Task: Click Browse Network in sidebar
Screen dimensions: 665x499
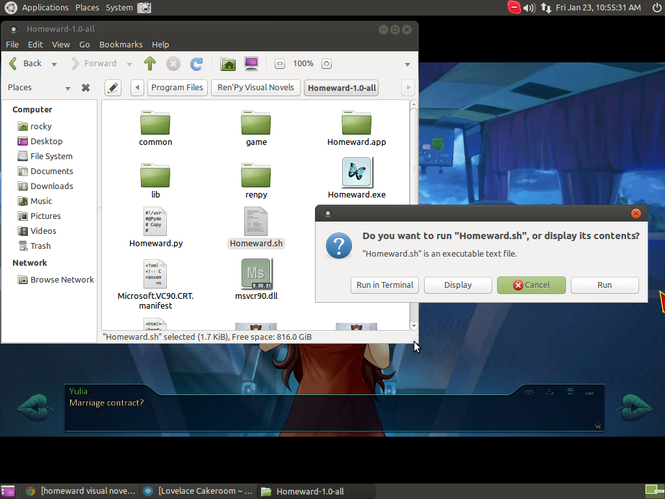Action: tap(56, 280)
